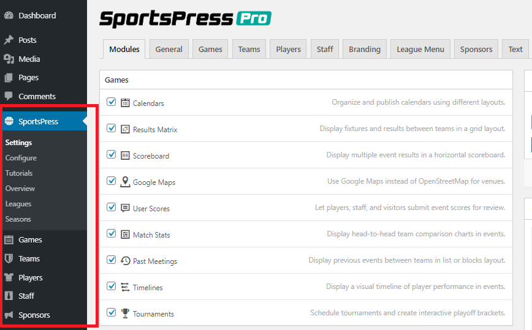This screenshot has width=532, height=330.
Task: Select the SportsPress menu item
Action: (x=44, y=121)
